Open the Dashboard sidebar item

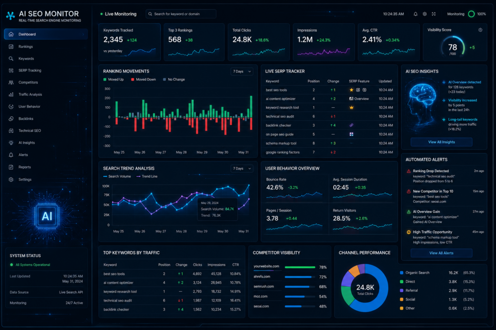[x=46, y=34]
